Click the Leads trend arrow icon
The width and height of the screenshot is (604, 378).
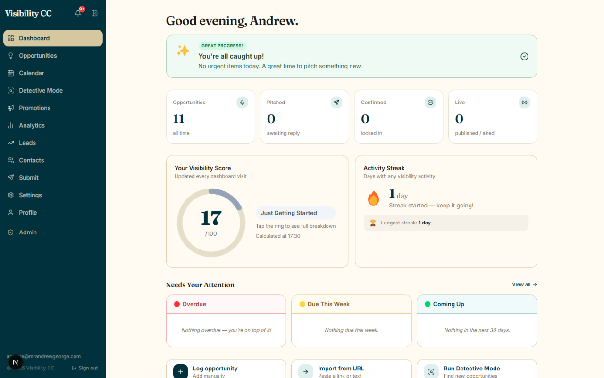[11, 143]
